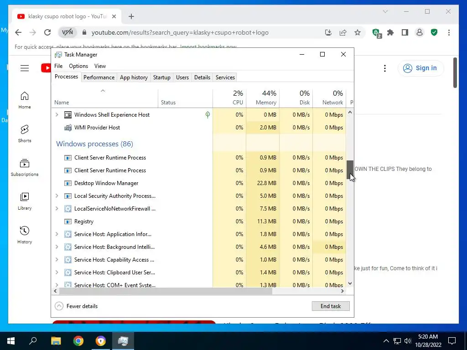Screen dimensions: 467x350
Task: Expand Local Security Authority Process row
Action: click(57, 196)
